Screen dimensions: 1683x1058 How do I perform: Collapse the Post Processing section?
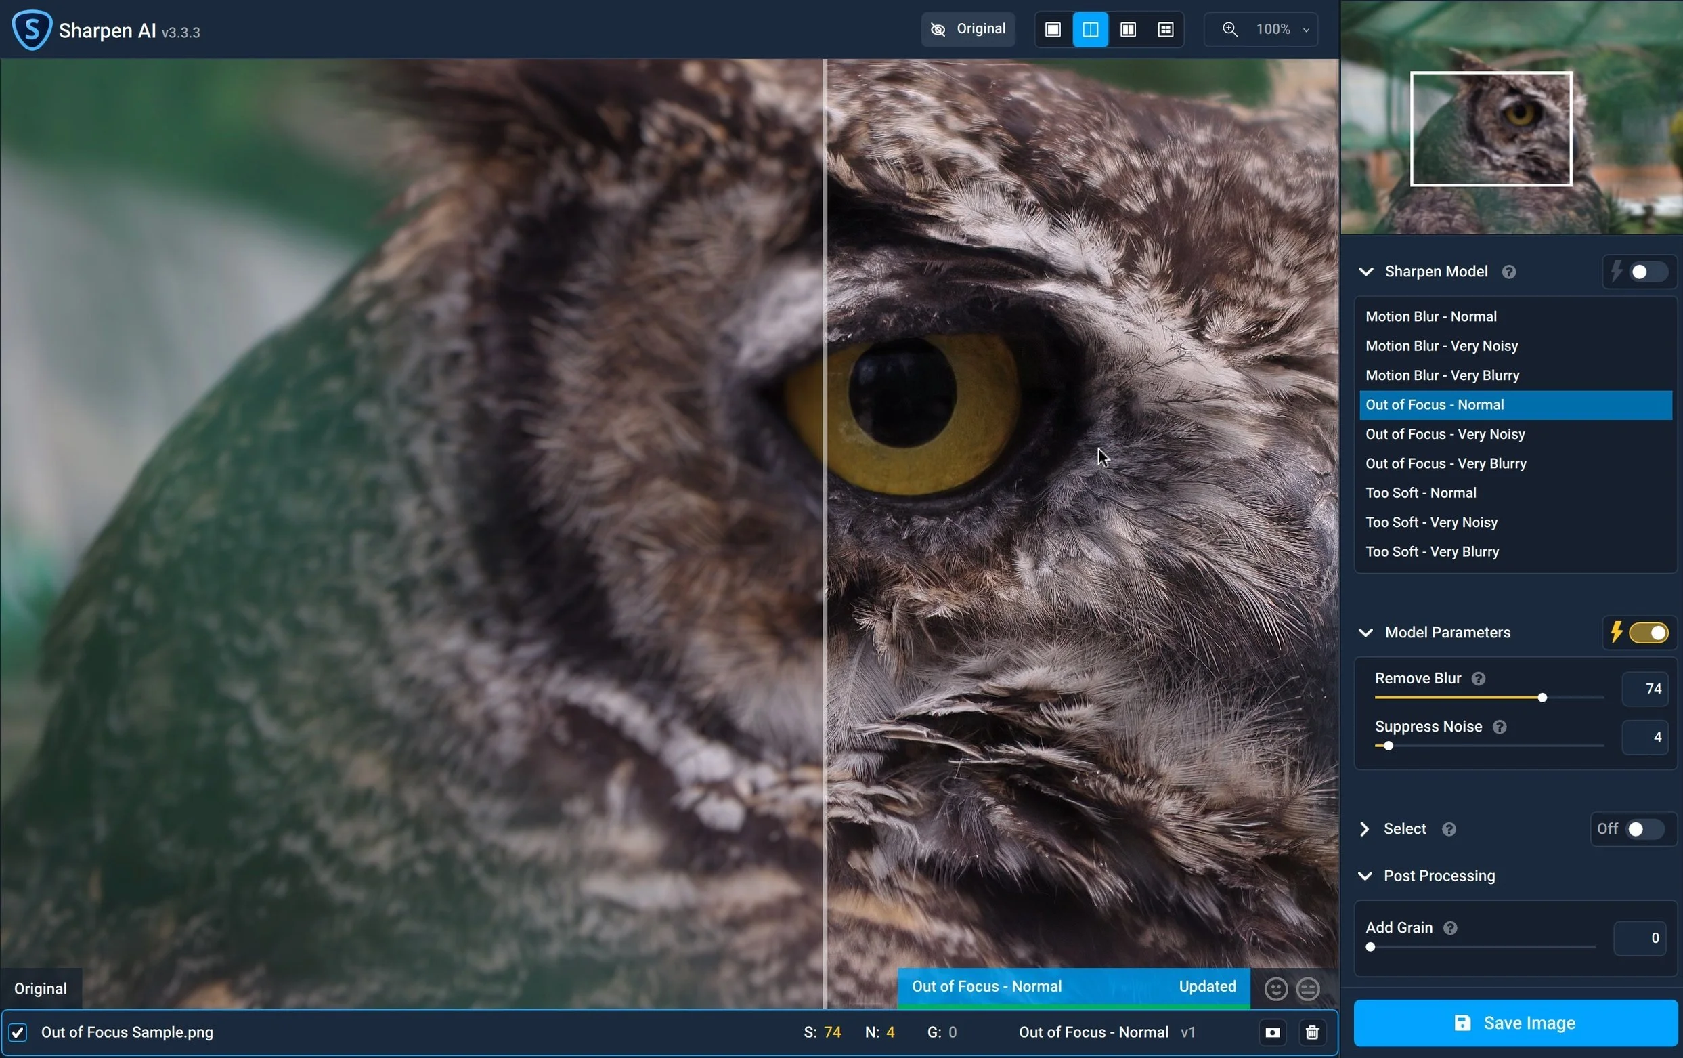point(1364,876)
